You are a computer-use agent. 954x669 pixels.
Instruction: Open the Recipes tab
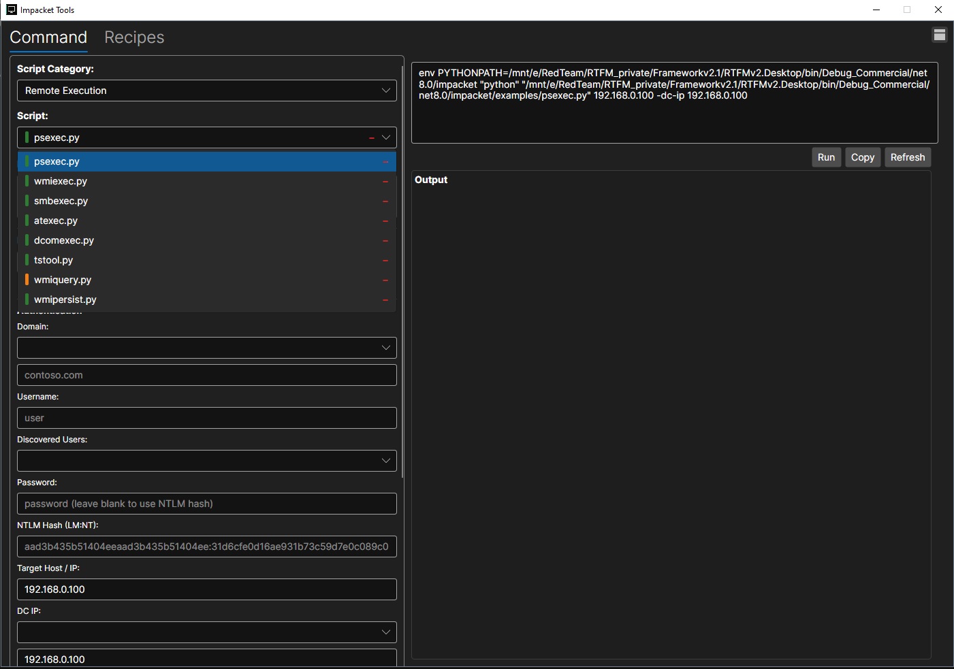coord(134,37)
